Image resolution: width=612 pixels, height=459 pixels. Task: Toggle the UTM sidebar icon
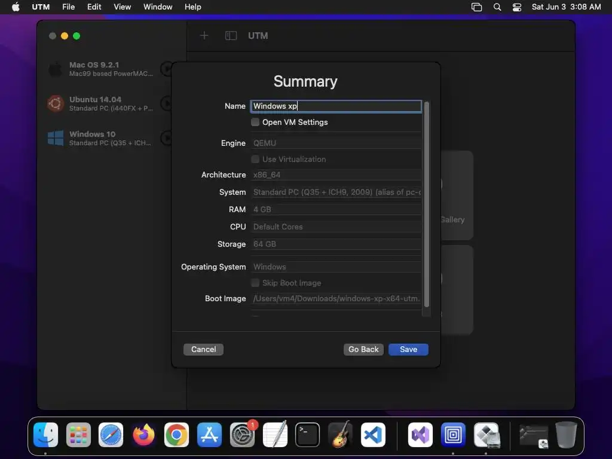pyautogui.click(x=231, y=35)
